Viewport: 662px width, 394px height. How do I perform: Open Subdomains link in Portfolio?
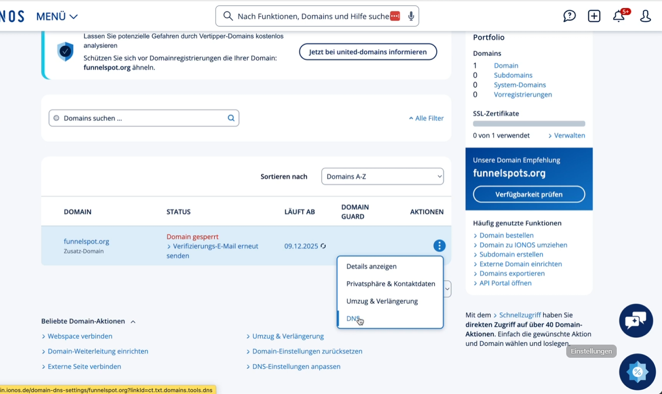pos(513,75)
